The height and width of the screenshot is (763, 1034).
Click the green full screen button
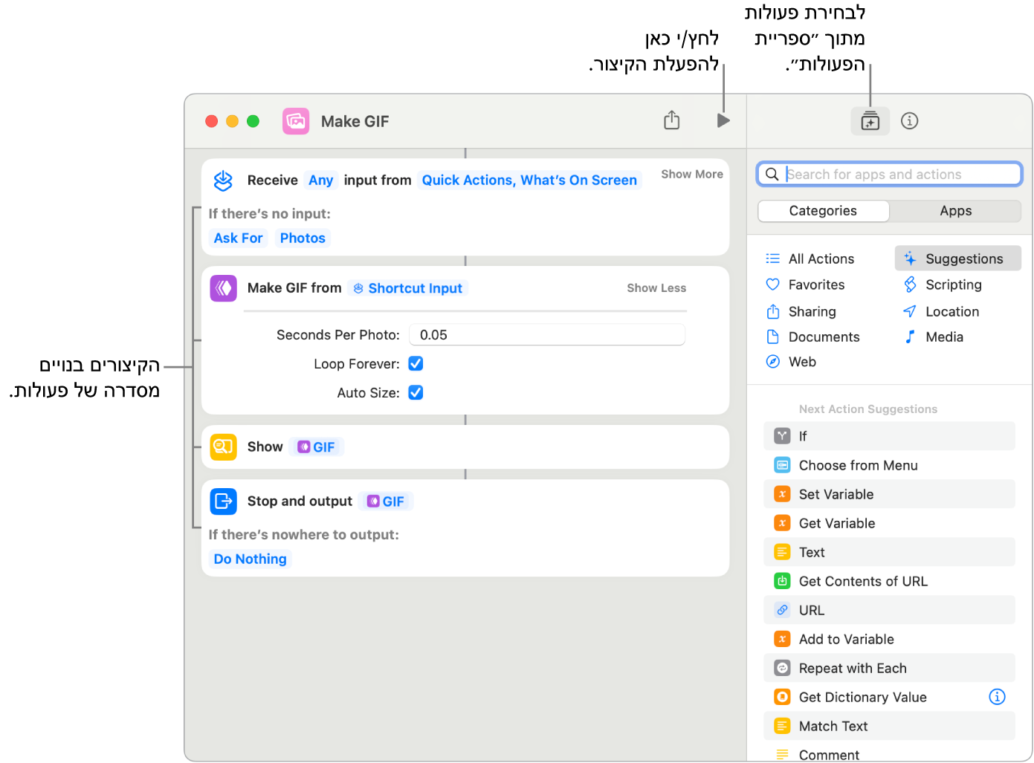253,121
